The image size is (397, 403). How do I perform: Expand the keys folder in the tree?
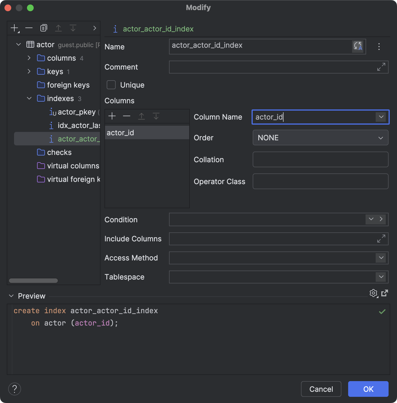(x=29, y=72)
